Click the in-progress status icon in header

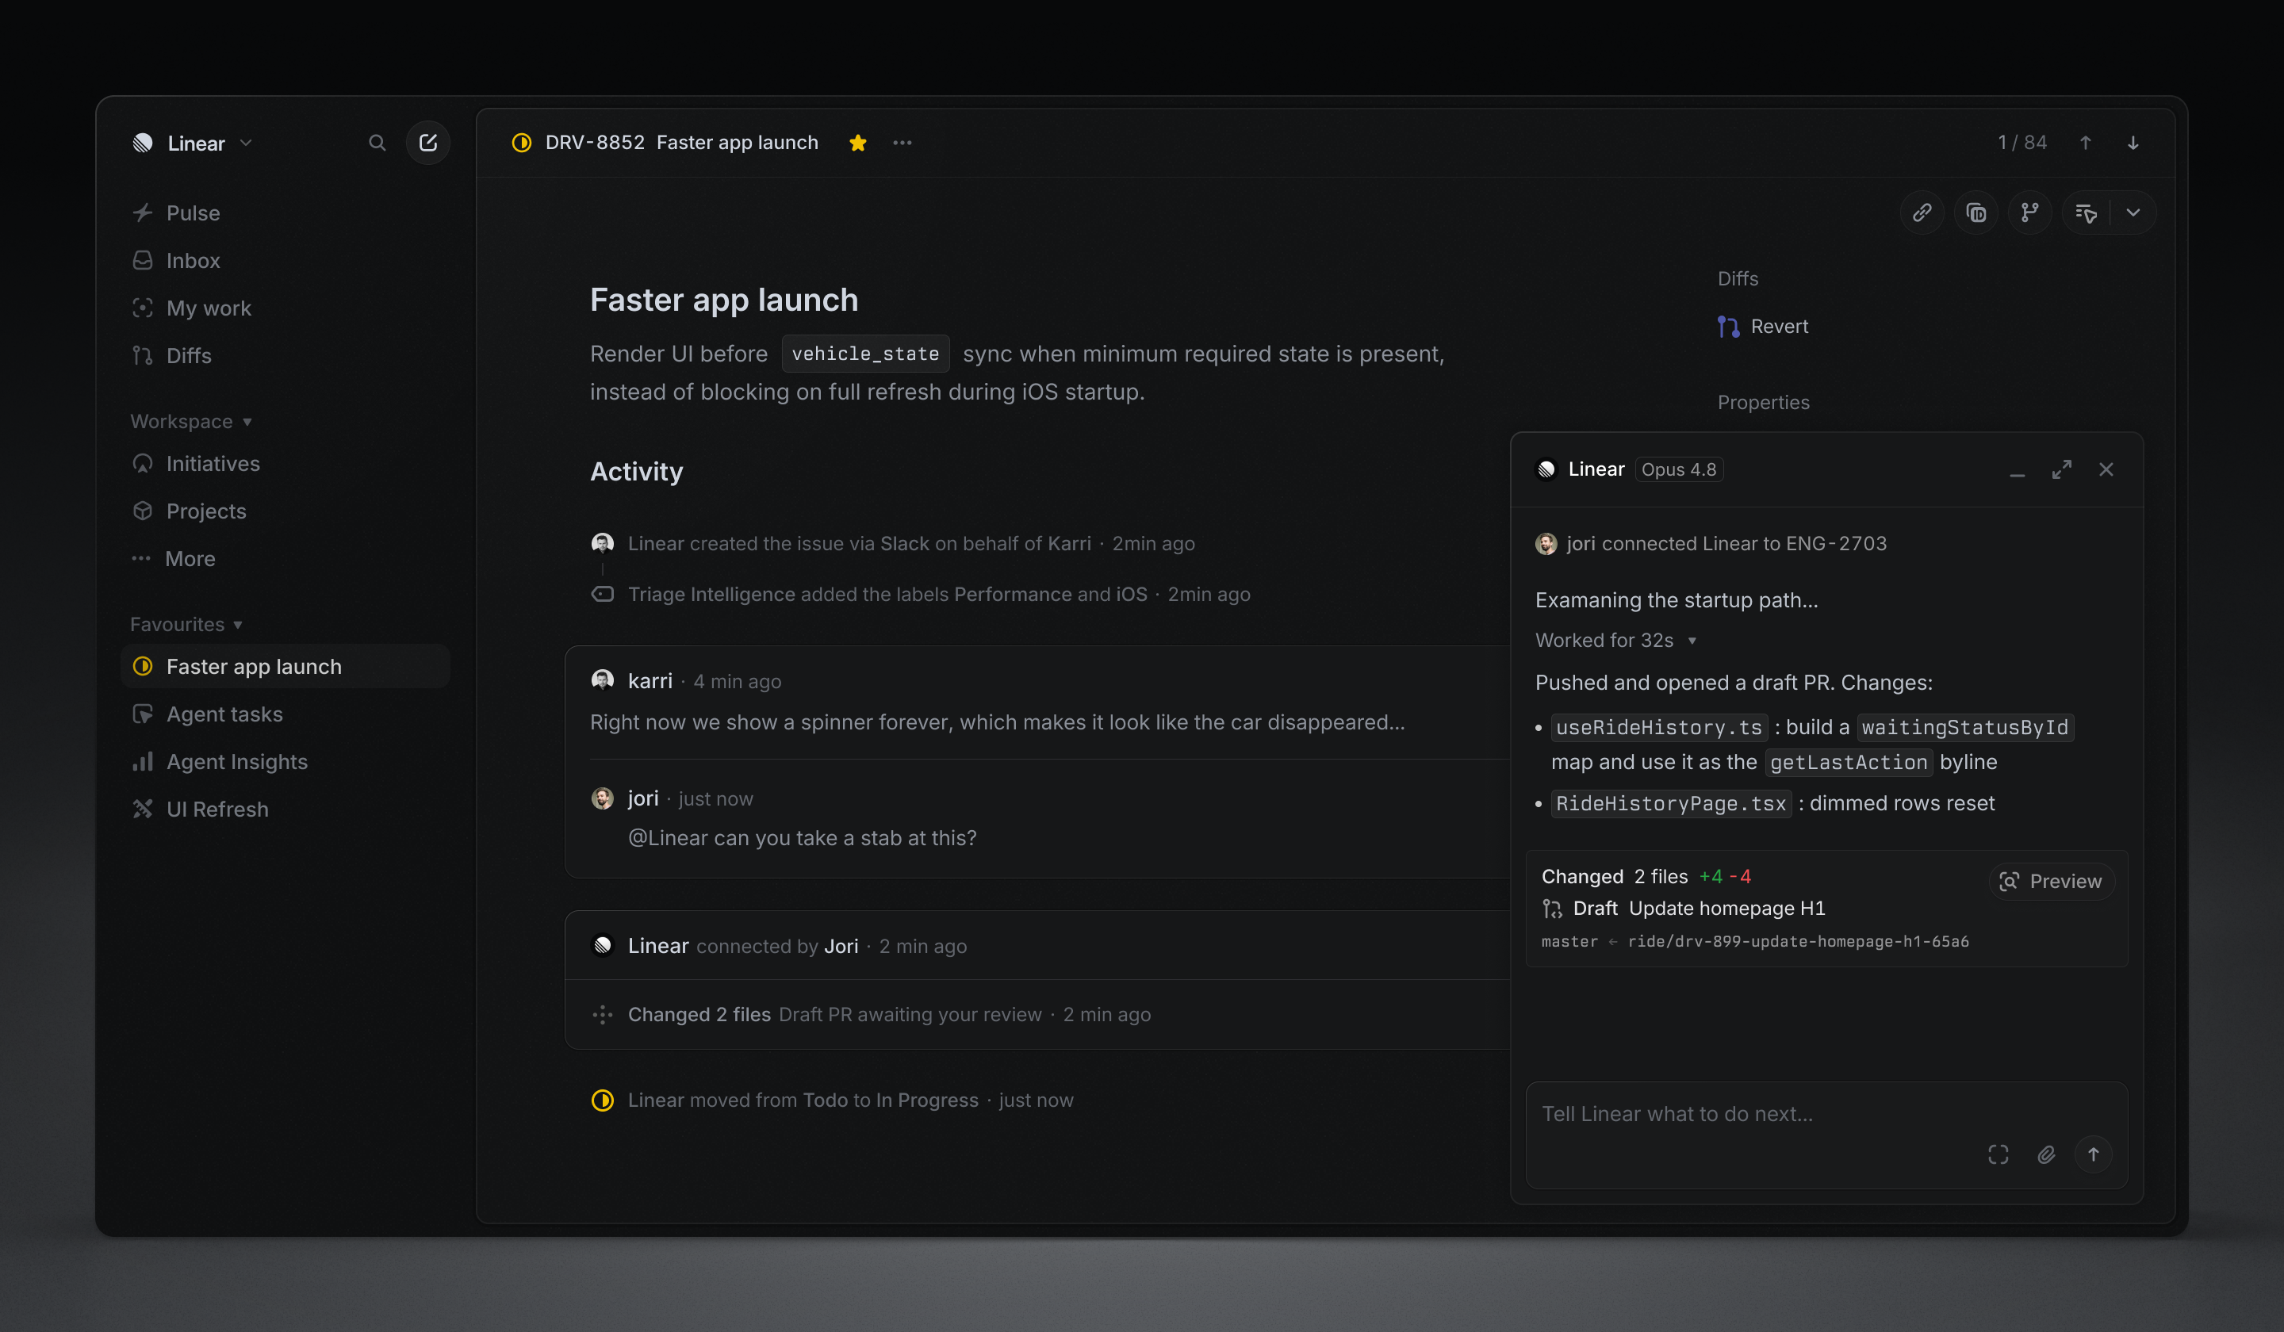[521, 144]
